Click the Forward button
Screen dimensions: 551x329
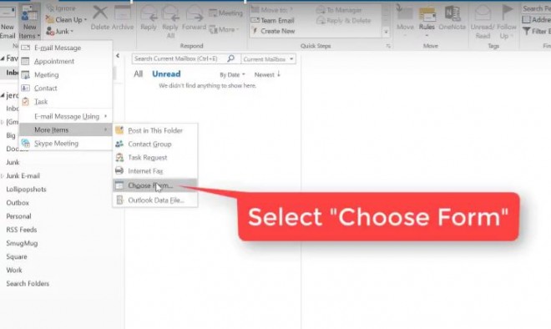(x=194, y=18)
